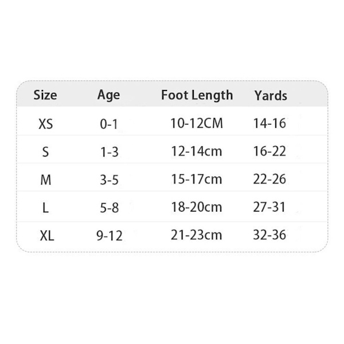The height and width of the screenshot is (344, 344).
Task: Click the Age column header
Action: click(x=108, y=95)
